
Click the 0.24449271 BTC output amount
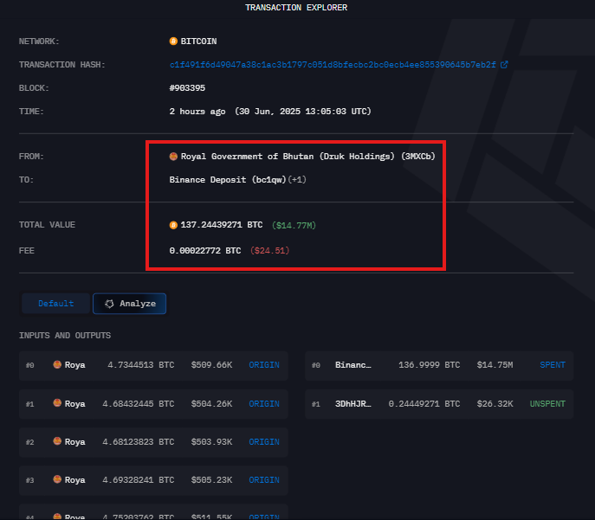tap(424, 404)
